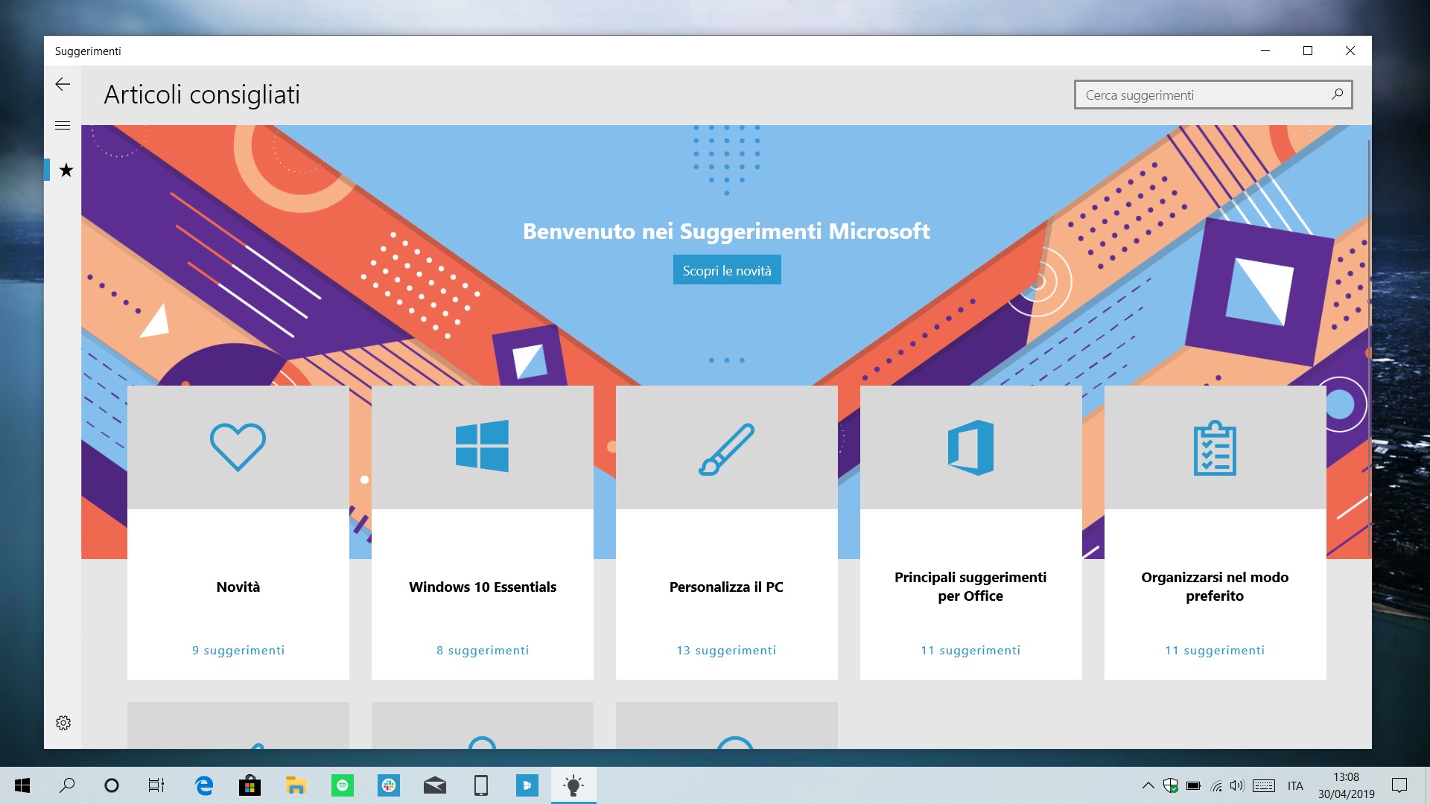
Task: Click 11 suggerimenti under the Organizzarsi card
Action: pyautogui.click(x=1215, y=650)
